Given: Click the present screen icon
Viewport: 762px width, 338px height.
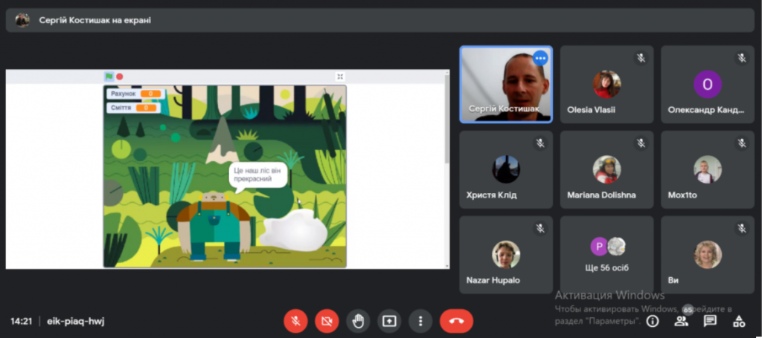Looking at the screenshot, I should [389, 321].
